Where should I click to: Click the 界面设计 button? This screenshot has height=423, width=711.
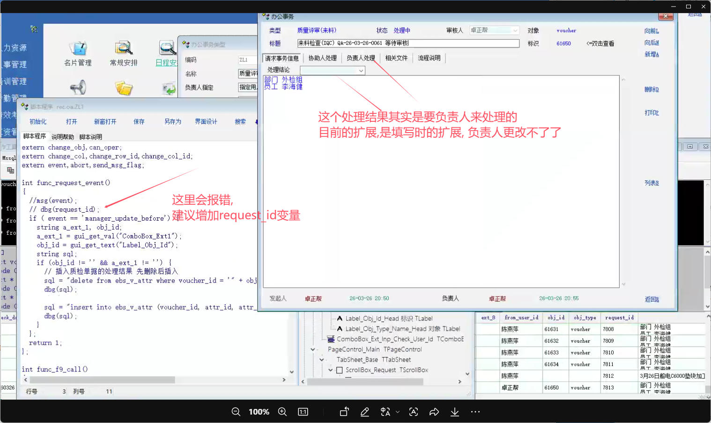coord(206,121)
